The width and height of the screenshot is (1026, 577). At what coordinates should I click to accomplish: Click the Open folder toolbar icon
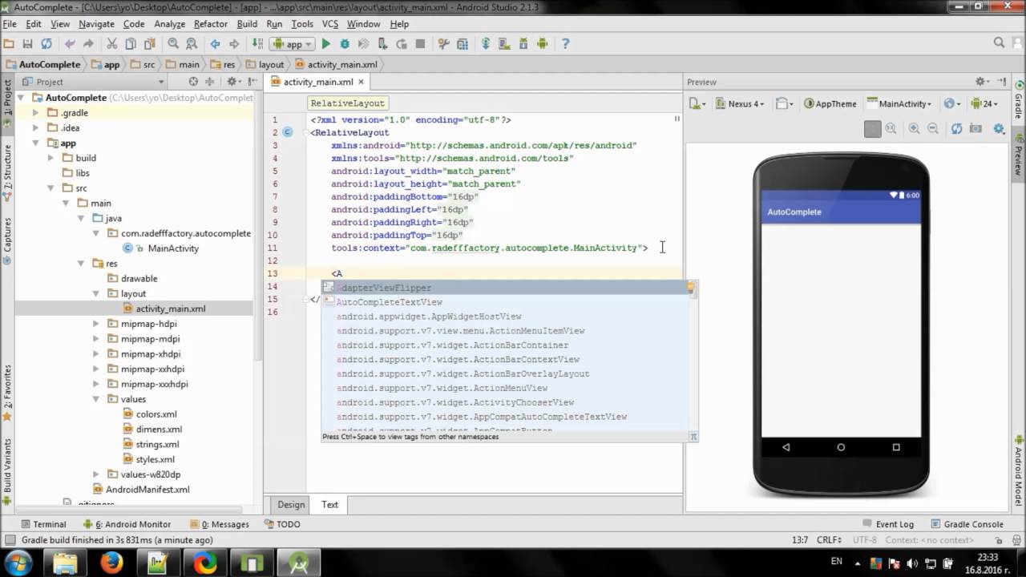(9, 44)
